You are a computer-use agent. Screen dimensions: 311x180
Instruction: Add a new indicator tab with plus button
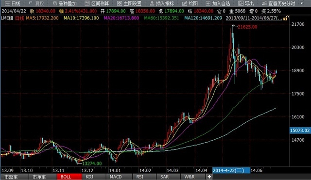point(209,177)
